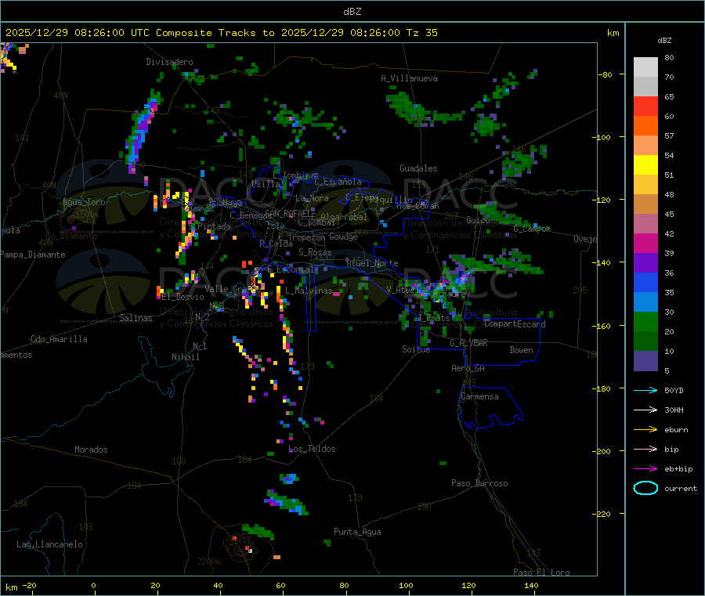This screenshot has width=705, height=596.
Task: Select the magenta 42 dBZ color swatch
Action: [x=645, y=243]
